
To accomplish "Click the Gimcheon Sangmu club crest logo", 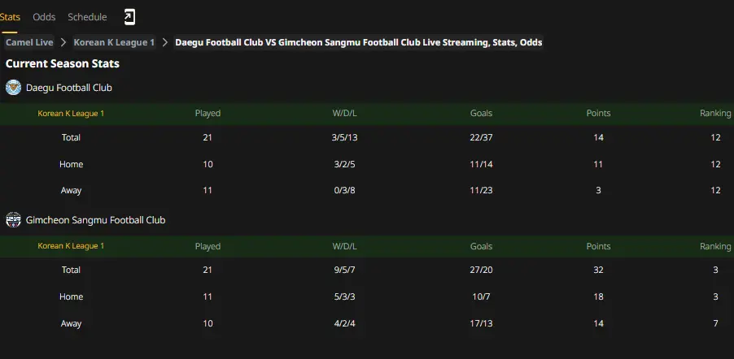I will [x=13, y=219].
